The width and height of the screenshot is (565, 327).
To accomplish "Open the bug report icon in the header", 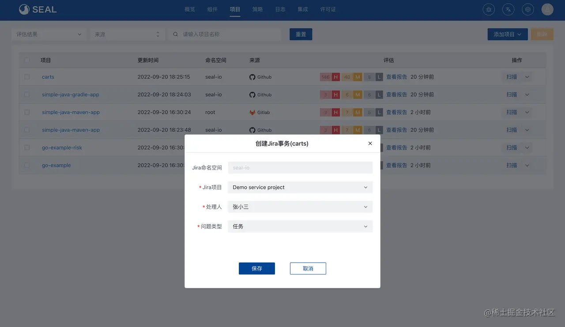I will click(x=489, y=9).
